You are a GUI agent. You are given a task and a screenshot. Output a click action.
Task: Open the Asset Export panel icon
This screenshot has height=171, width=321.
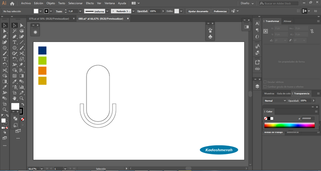pos(257,62)
